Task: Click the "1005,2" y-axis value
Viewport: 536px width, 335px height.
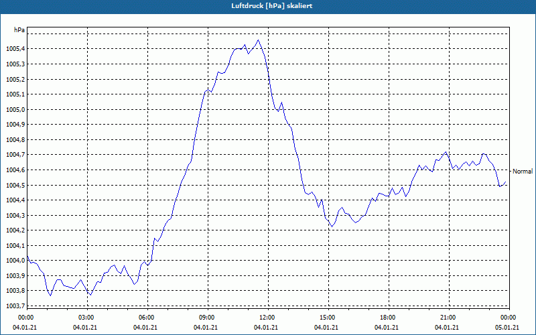Action: coord(15,79)
